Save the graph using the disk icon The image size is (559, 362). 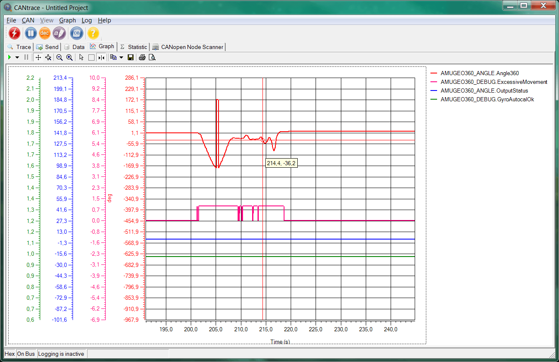coord(130,57)
